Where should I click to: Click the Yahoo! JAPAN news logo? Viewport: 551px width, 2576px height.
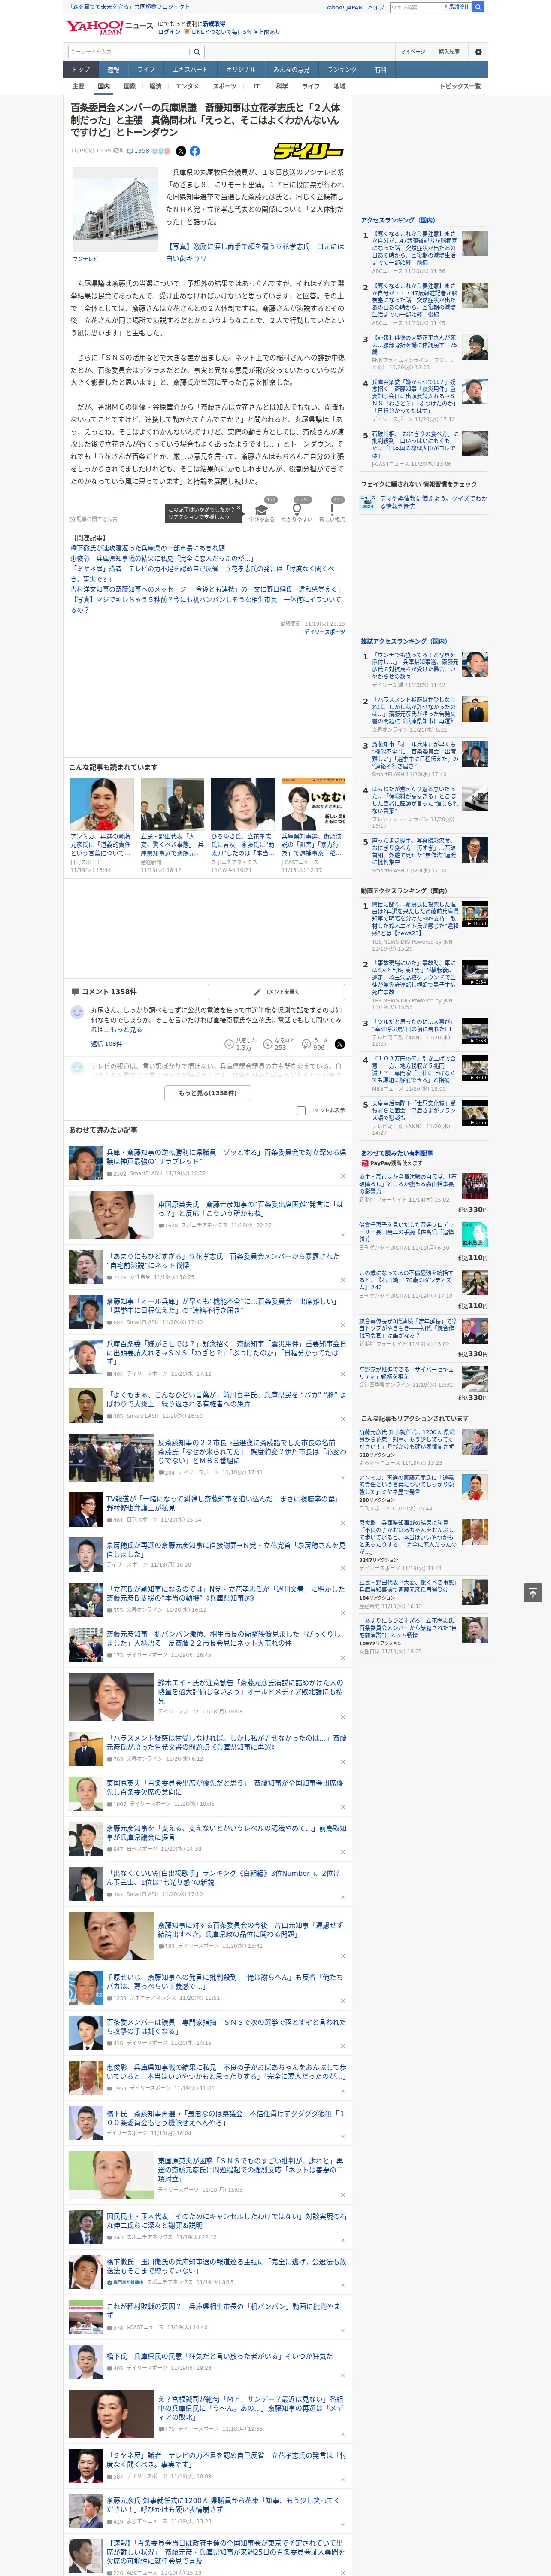pyautogui.click(x=110, y=27)
